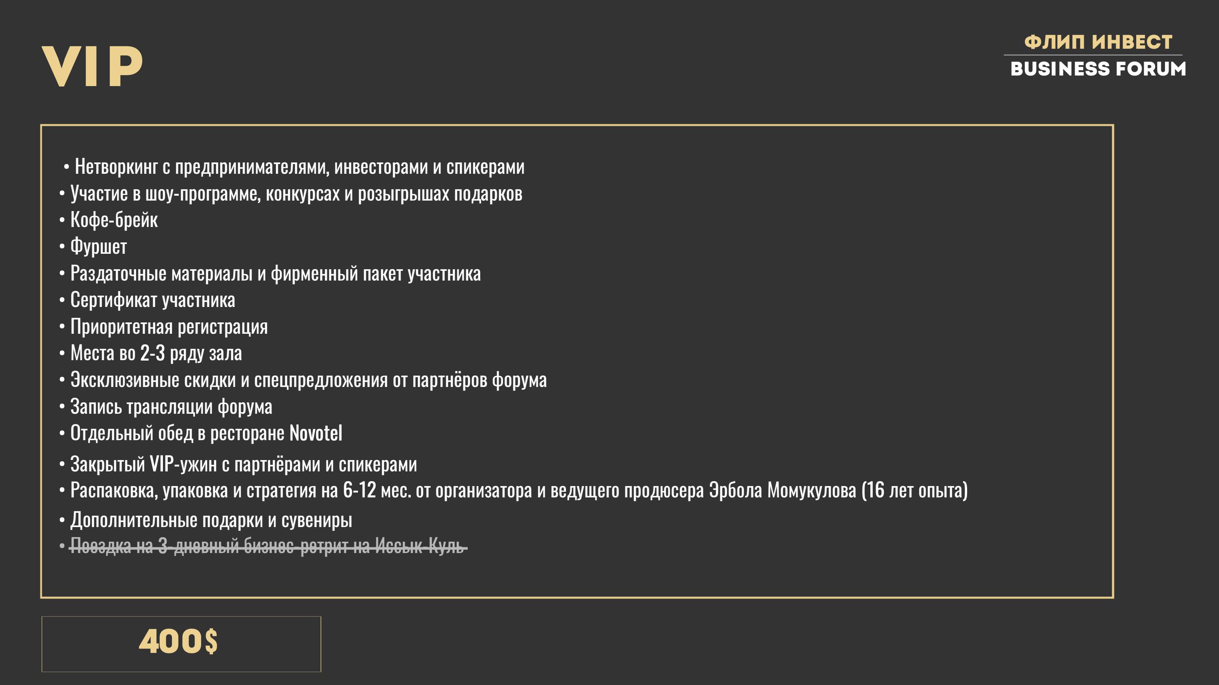The image size is (1219, 685).
Task: Click the Сертификат участника item
Action: [x=152, y=300]
